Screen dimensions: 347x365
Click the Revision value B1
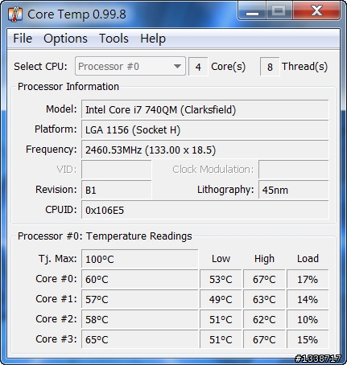coord(117,190)
